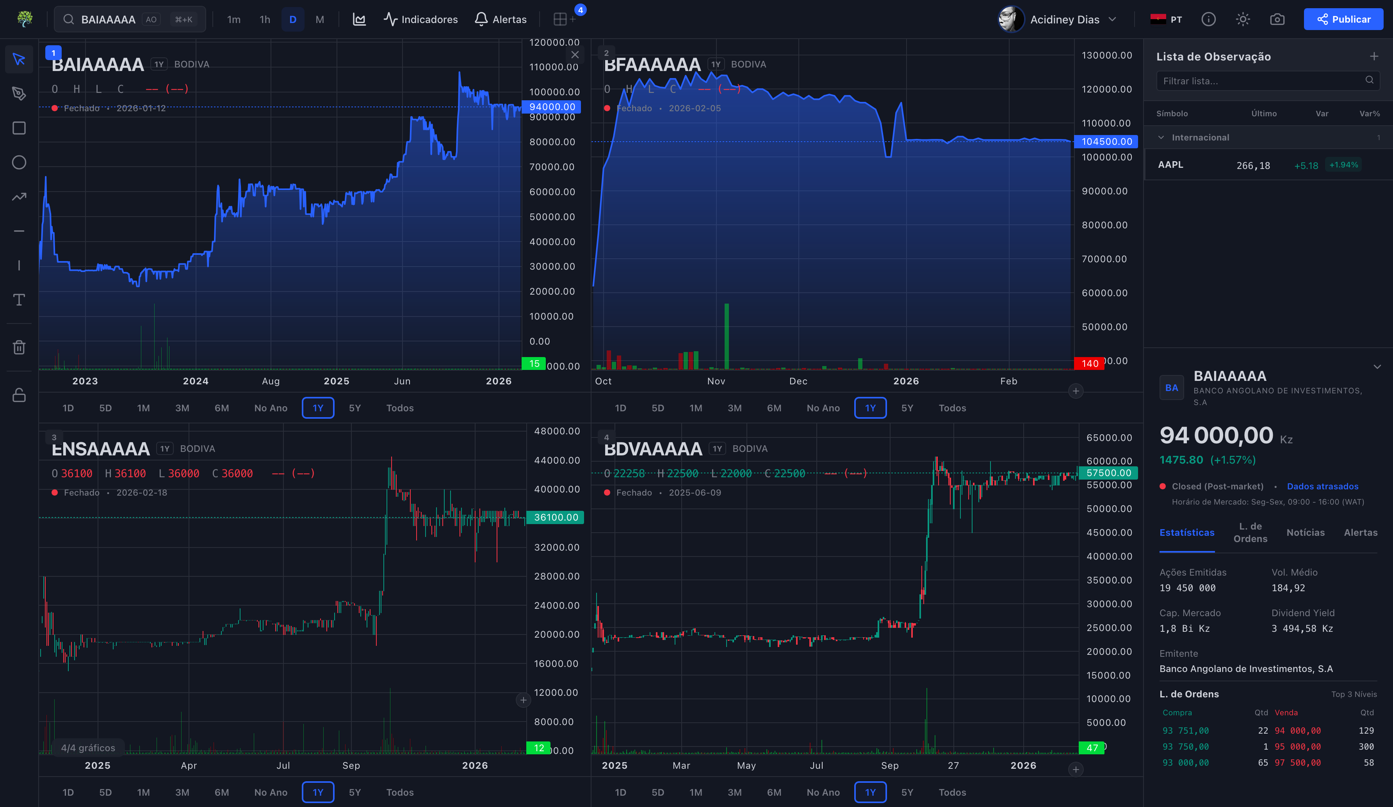
Task: Select the trend line tool
Action: (x=19, y=197)
